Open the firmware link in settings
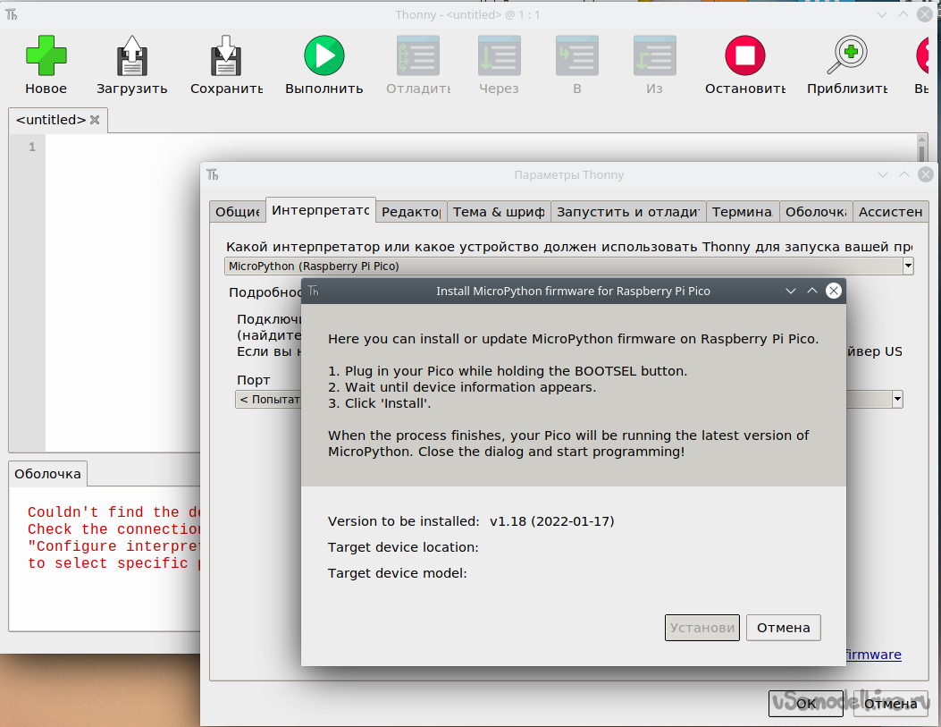The image size is (941, 727). pyautogui.click(x=873, y=655)
